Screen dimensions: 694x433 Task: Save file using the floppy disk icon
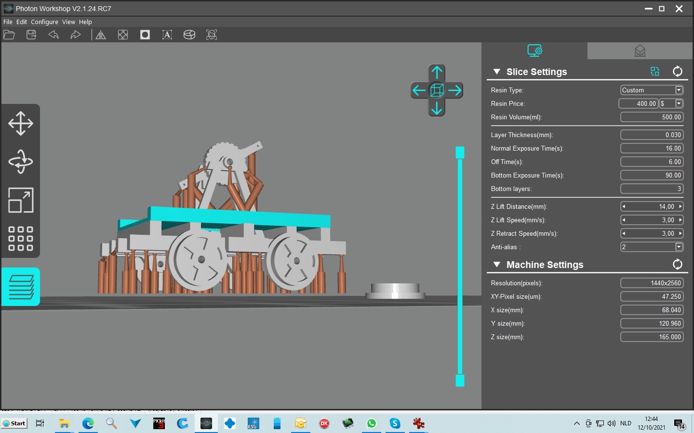(x=31, y=35)
